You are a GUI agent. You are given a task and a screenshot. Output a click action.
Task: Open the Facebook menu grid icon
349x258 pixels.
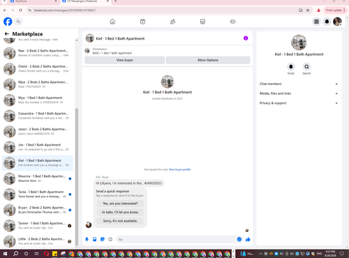316,22
